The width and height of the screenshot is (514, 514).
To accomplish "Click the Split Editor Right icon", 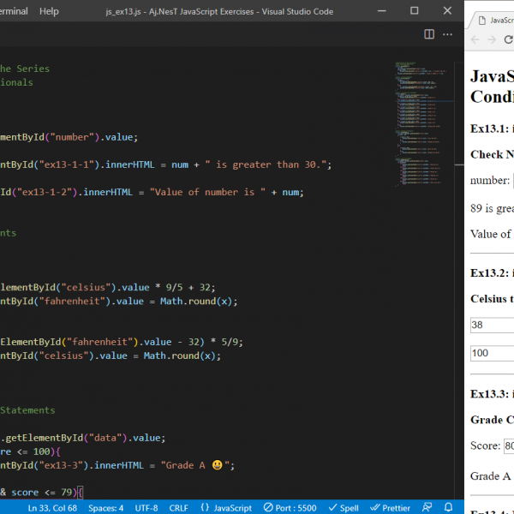I will point(430,34).
